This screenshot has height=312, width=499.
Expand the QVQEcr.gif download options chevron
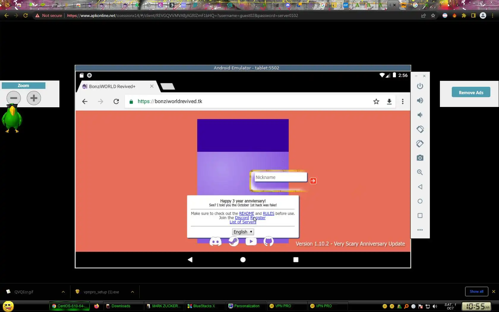pos(63,292)
